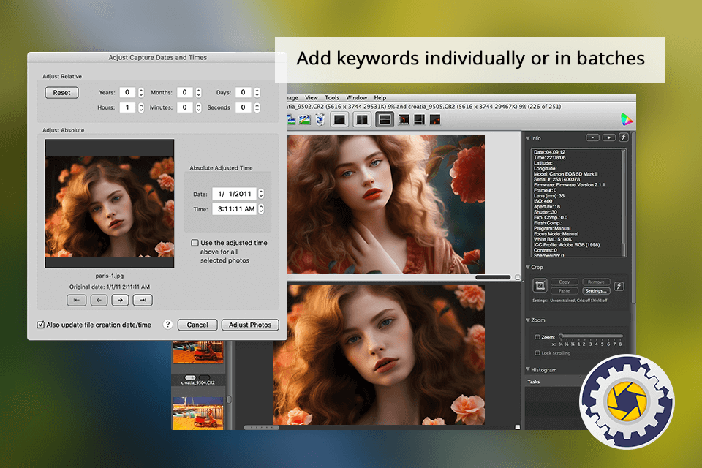Image resolution: width=702 pixels, height=468 pixels.
Task: Collapse the Info panel triangle
Action: point(528,138)
